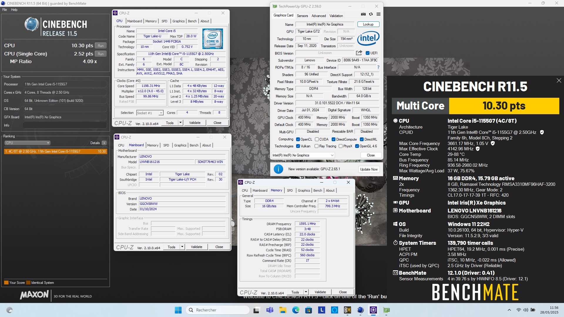Open Task View on the taskbar
This screenshot has height=317, width=564.
(x=256, y=310)
